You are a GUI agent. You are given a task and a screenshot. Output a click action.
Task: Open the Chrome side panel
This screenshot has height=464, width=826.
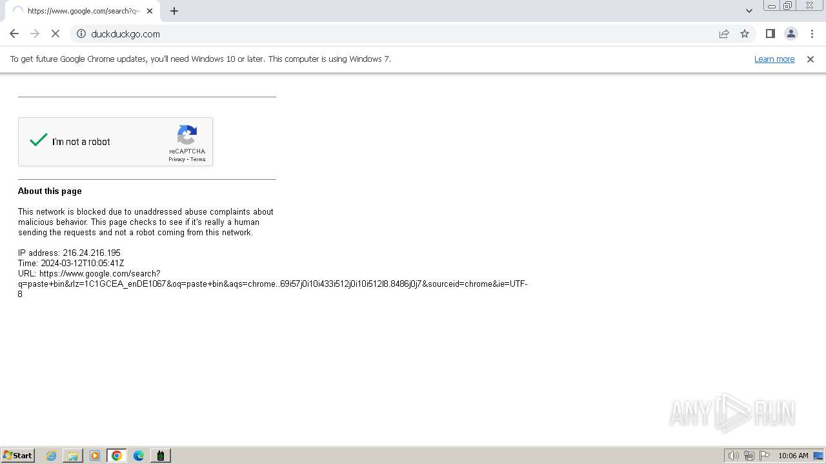pyautogui.click(x=770, y=34)
